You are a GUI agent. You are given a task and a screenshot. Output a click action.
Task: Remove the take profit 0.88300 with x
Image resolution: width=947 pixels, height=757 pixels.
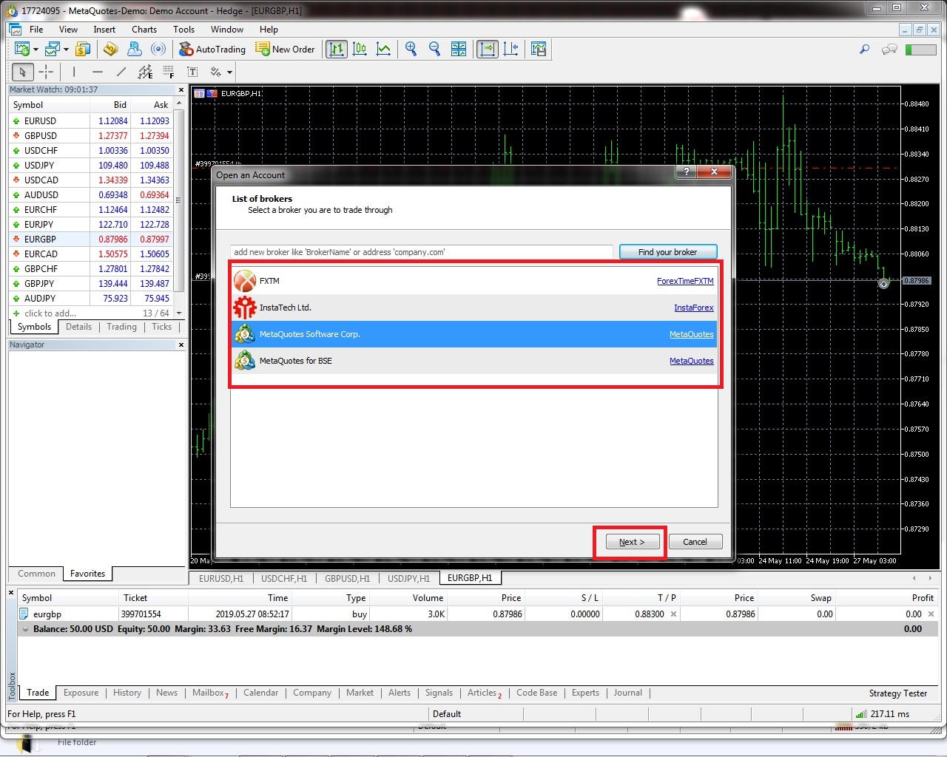[673, 614]
